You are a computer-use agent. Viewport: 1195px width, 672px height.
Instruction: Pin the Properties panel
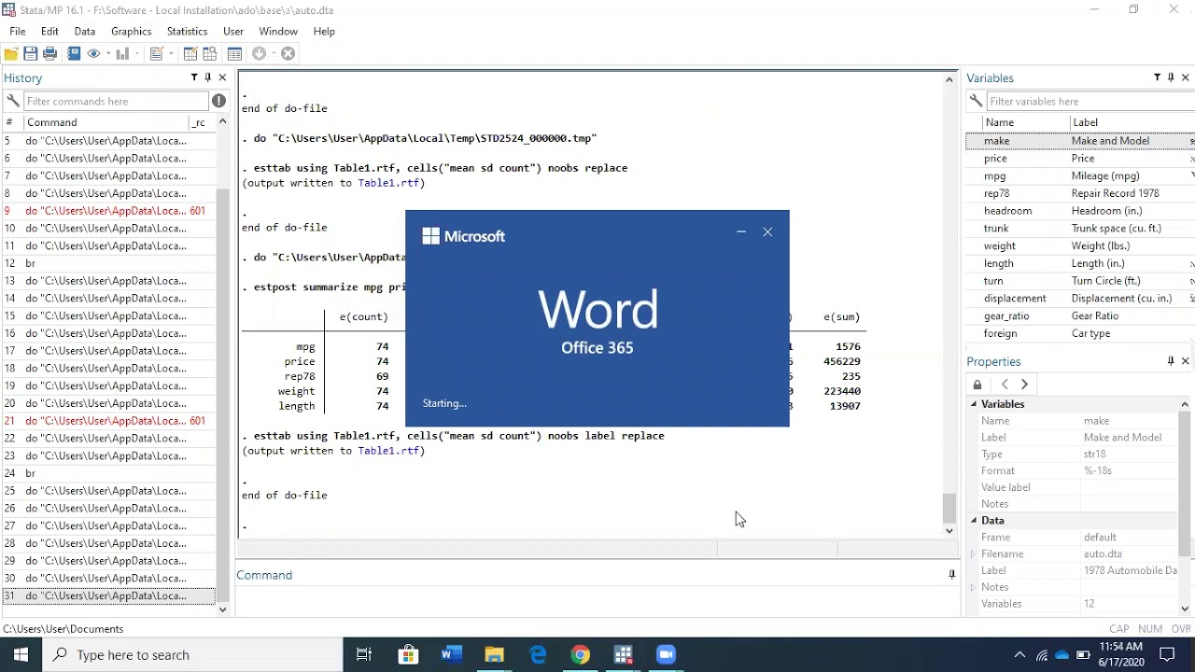pyautogui.click(x=1171, y=361)
